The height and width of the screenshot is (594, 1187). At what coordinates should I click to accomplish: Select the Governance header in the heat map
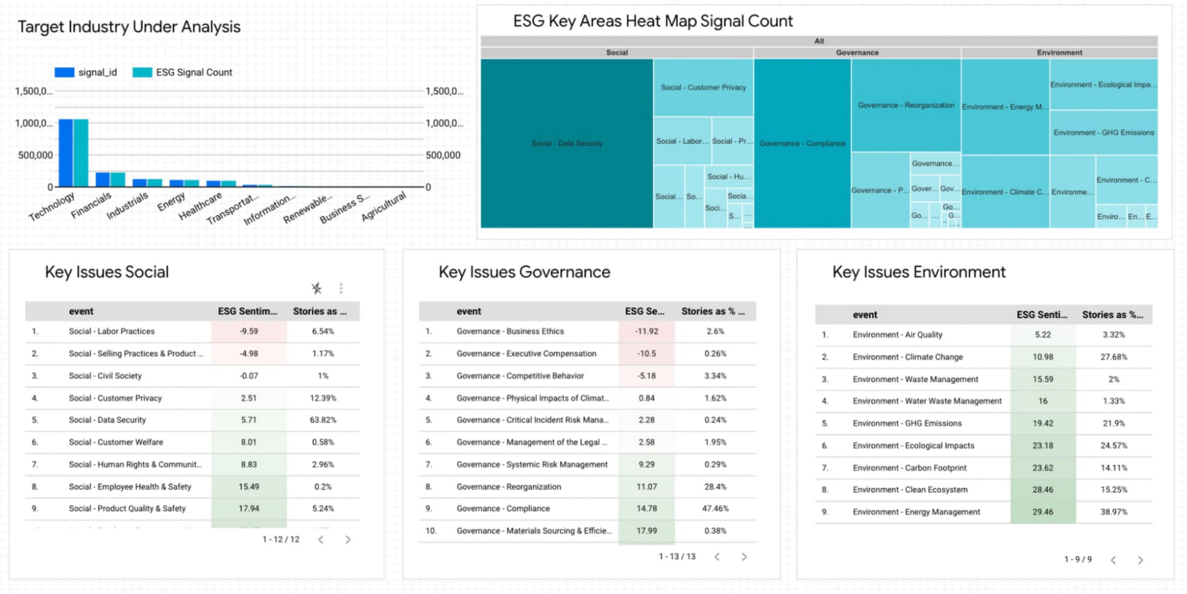pyautogui.click(x=857, y=53)
